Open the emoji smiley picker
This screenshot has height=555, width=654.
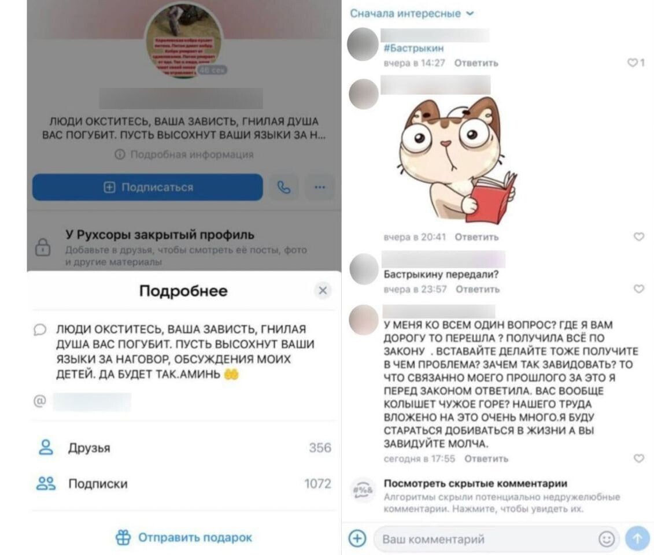point(607,539)
